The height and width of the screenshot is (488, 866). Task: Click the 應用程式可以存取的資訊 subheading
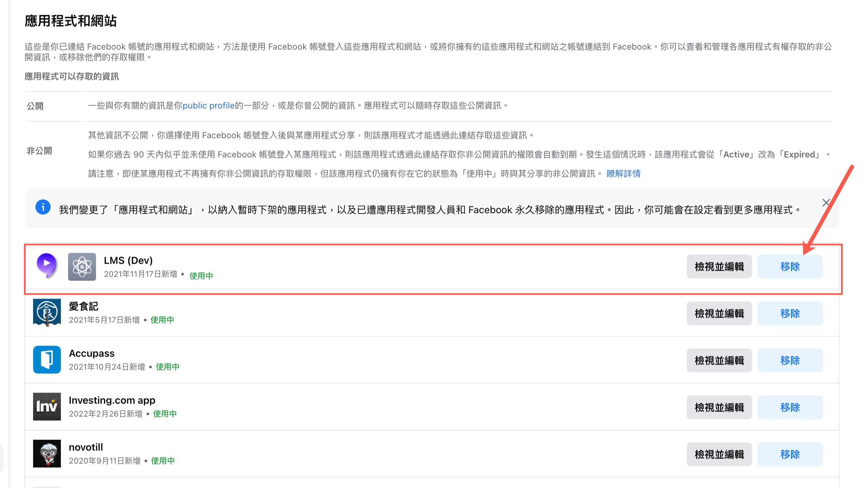[x=72, y=76]
